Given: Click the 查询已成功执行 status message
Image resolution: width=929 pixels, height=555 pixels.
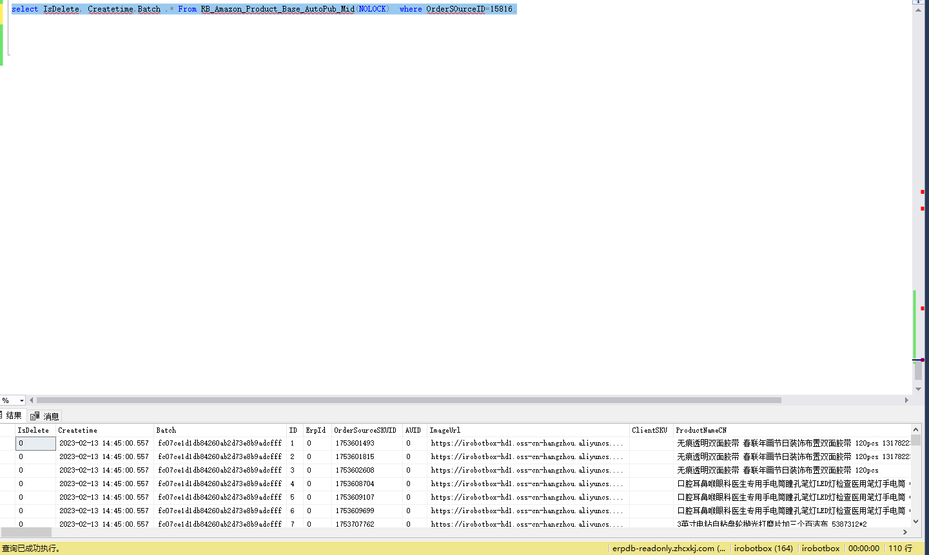Looking at the screenshot, I should 31,549.
